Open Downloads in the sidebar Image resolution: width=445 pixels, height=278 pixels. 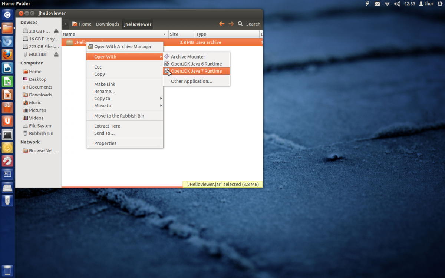38,95
